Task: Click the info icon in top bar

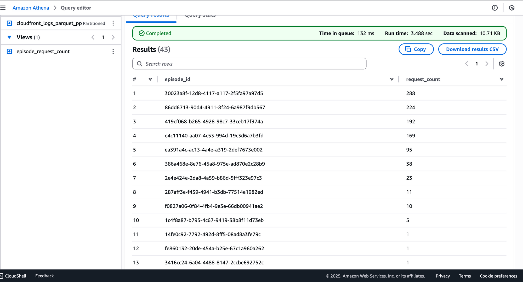Action: coord(494,8)
